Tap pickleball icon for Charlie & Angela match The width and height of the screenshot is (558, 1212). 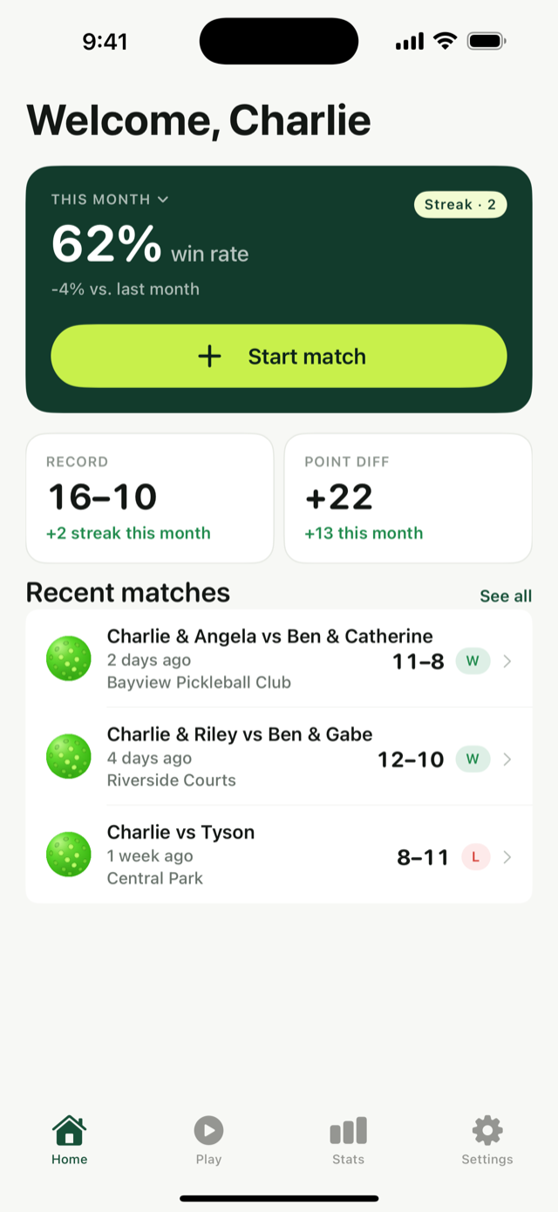tap(68, 659)
